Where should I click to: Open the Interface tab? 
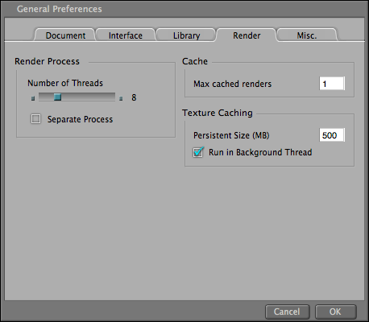pyautogui.click(x=126, y=35)
